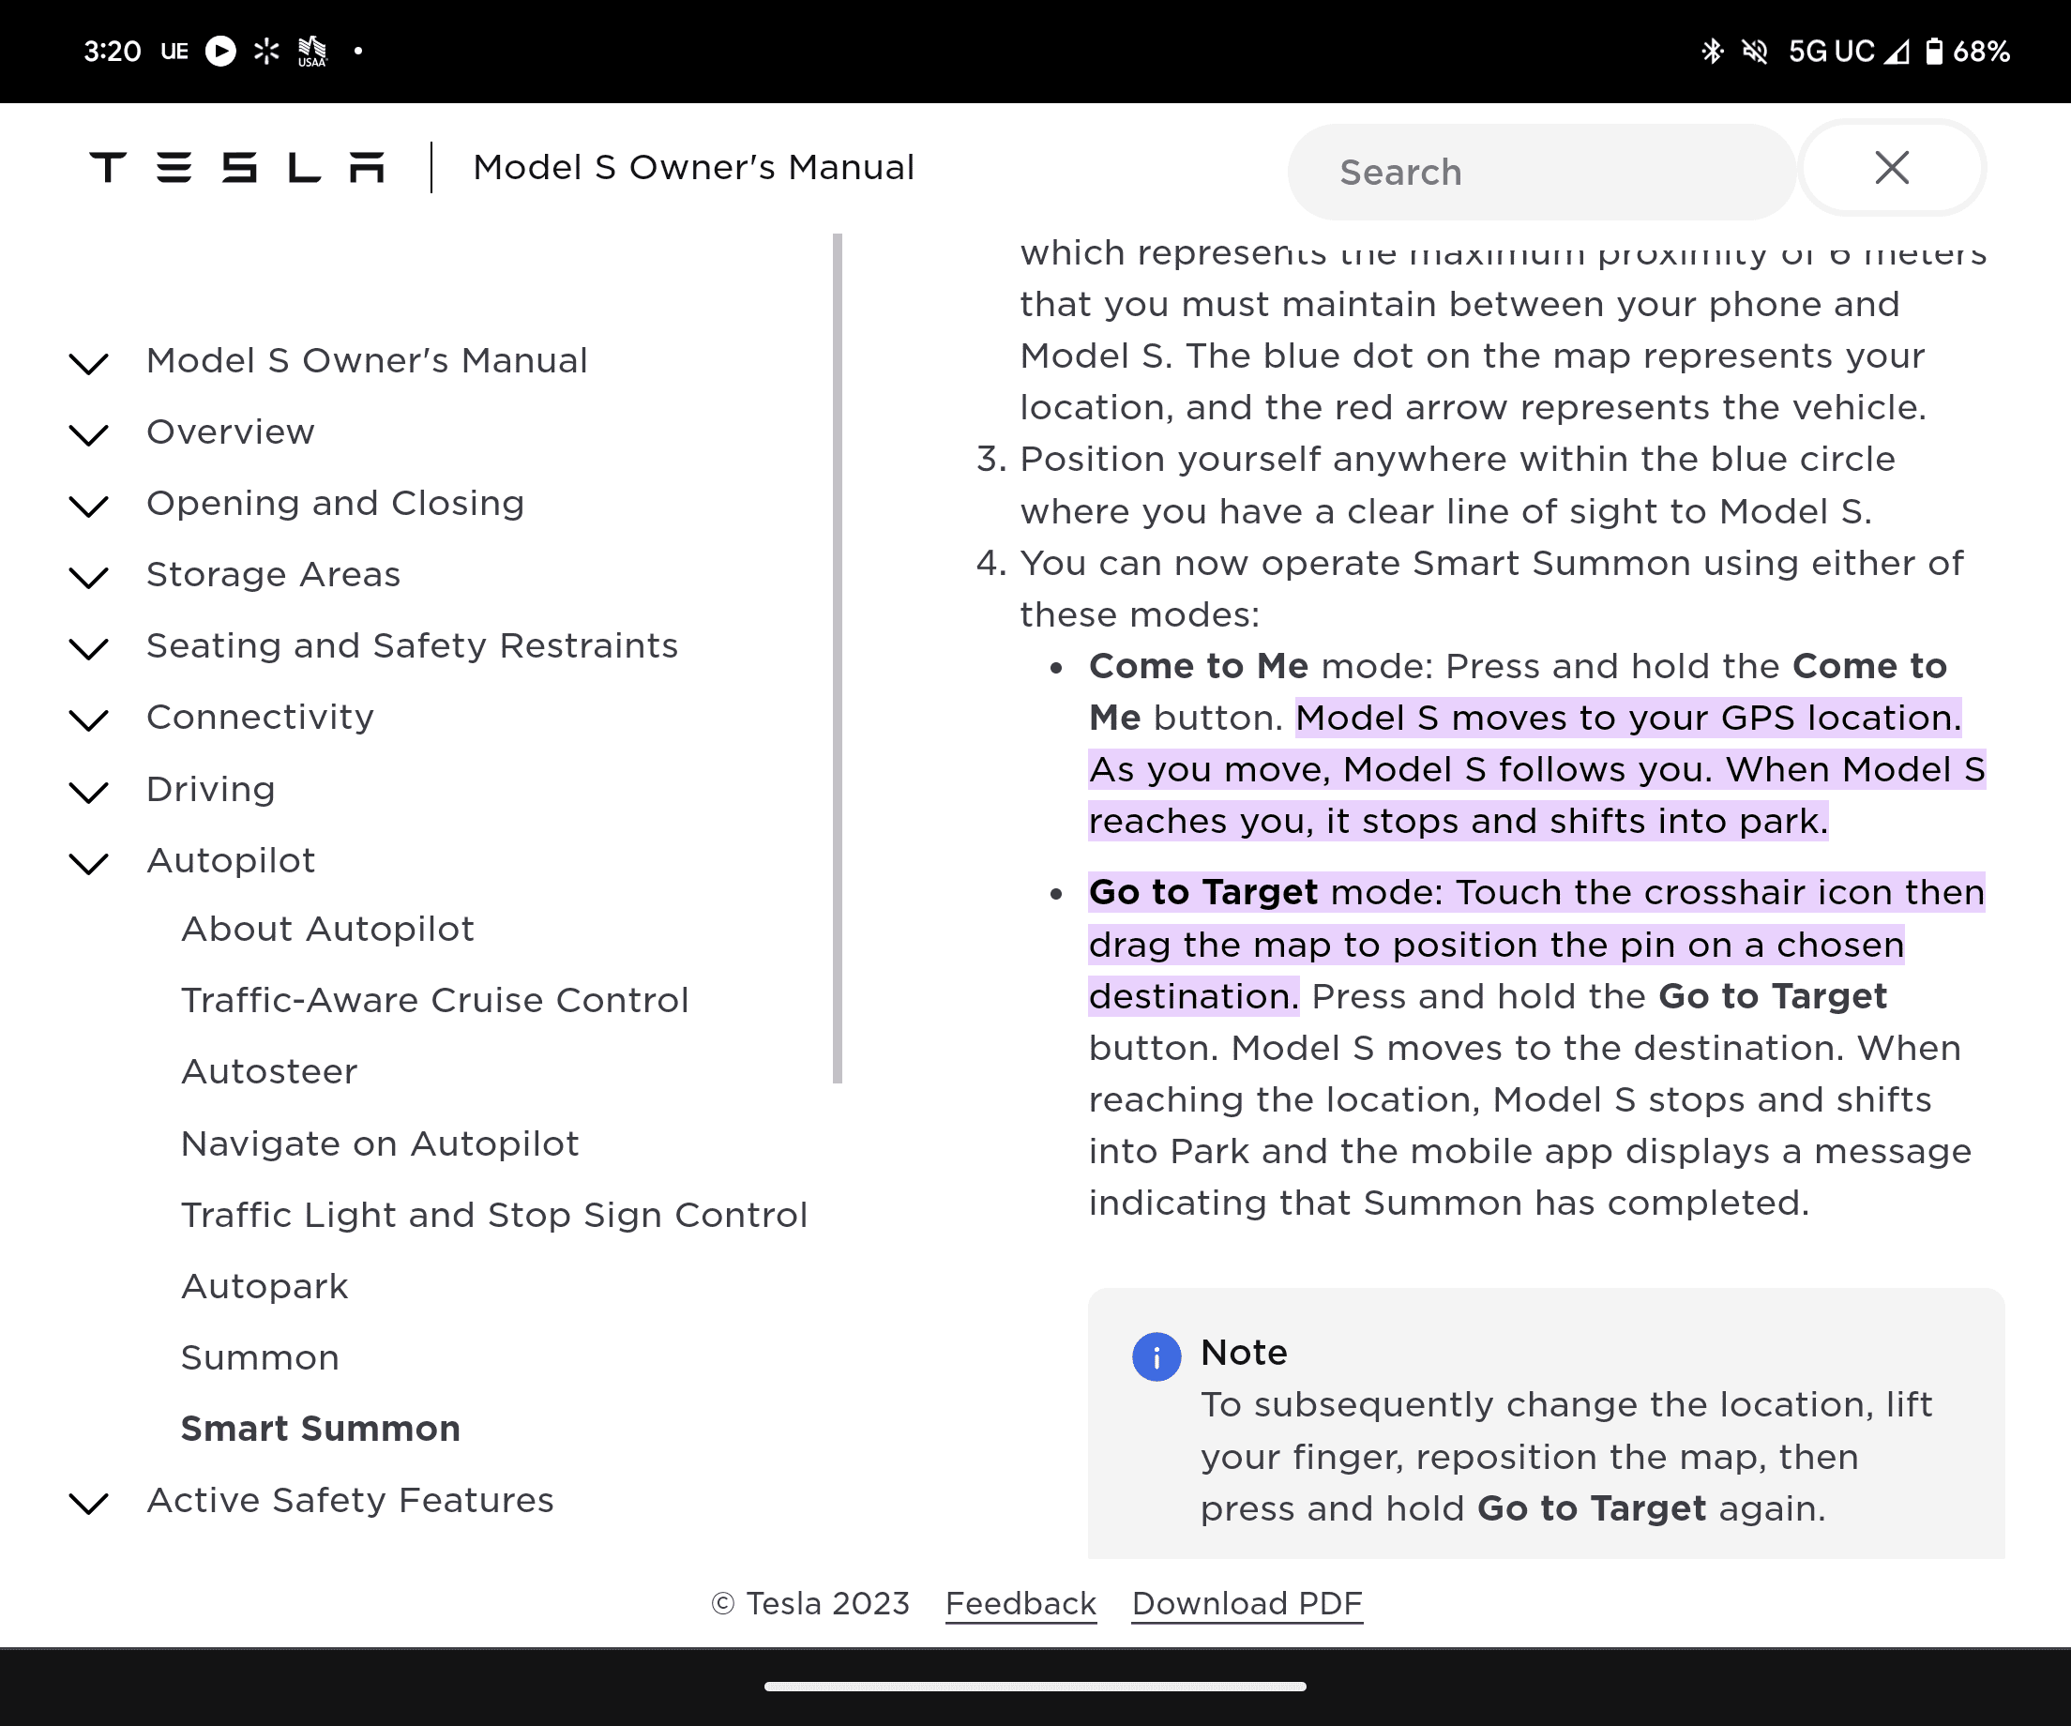Expand the Opening and Closing chevron

pyautogui.click(x=89, y=505)
